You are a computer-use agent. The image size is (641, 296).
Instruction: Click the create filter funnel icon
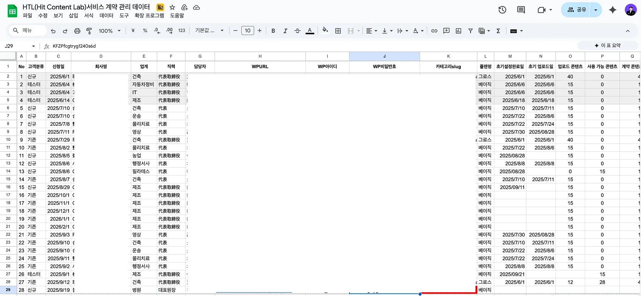pos(470,31)
